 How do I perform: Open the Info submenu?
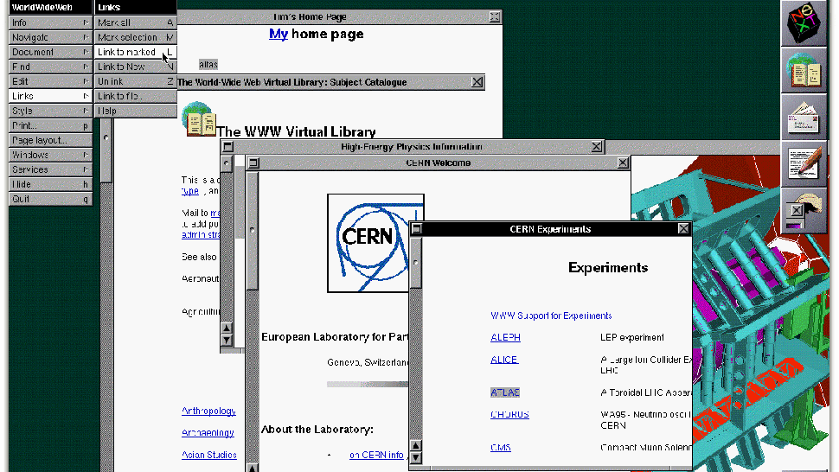click(50, 23)
